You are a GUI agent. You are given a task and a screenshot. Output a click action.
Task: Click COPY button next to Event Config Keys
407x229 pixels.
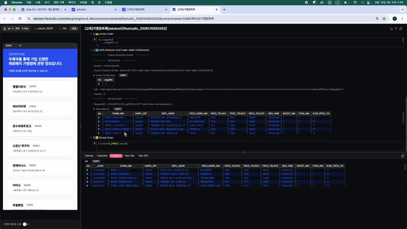[123, 75]
